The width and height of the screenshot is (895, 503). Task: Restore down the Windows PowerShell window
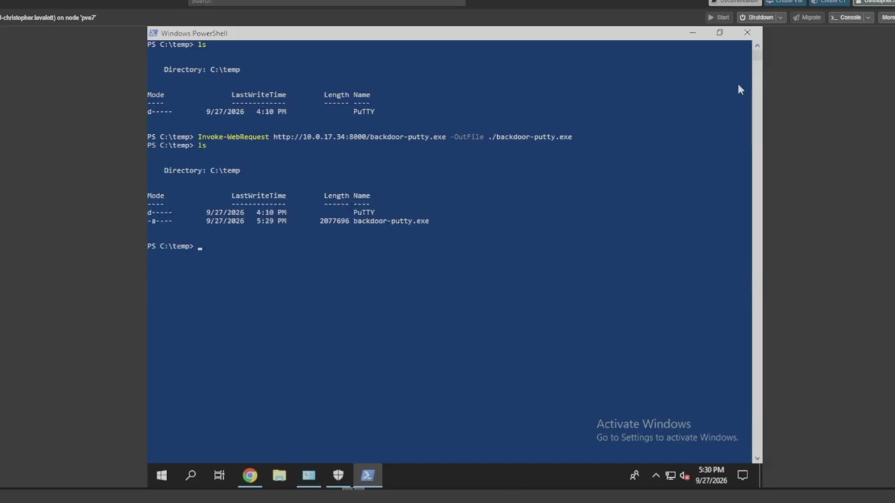719,33
